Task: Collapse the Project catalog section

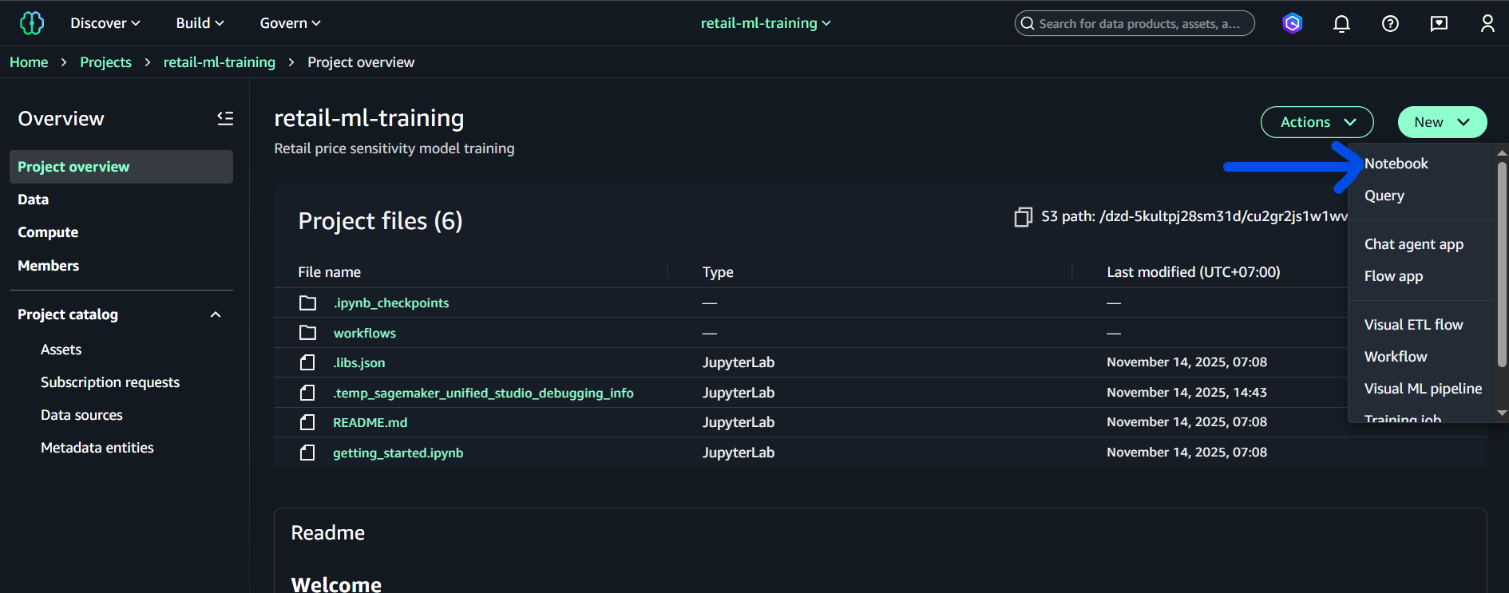Action: (x=215, y=314)
